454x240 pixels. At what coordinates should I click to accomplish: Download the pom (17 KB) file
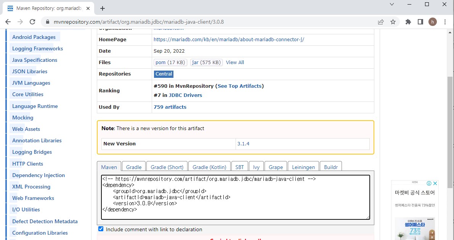(x=170, y=62)
